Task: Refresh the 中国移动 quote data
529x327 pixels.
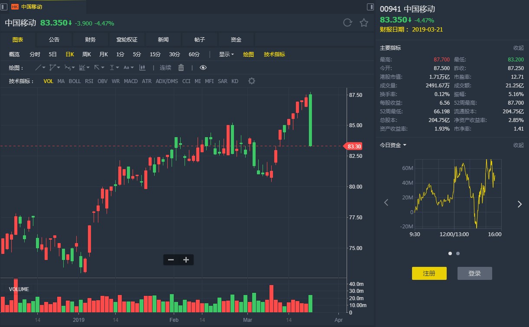Action: pos(347,22)
